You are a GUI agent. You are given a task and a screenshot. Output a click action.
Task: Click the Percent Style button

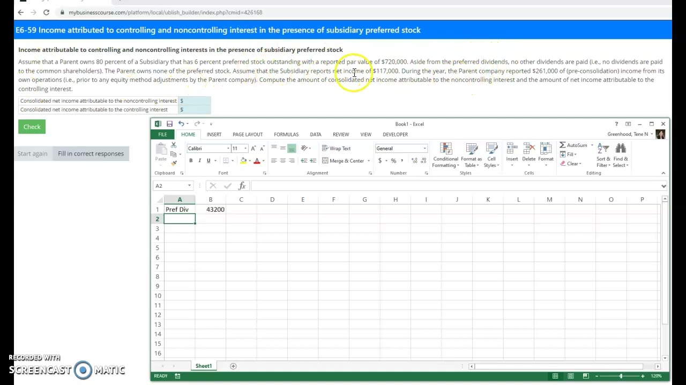393,160
